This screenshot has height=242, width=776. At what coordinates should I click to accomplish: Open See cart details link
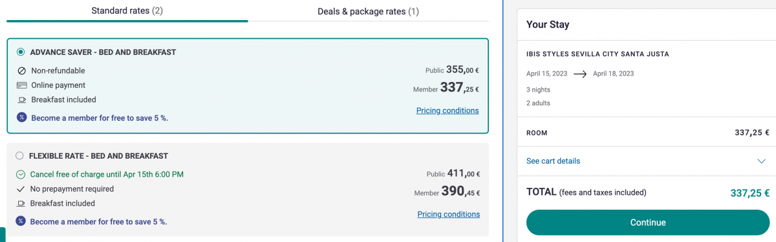click(553, 161)
